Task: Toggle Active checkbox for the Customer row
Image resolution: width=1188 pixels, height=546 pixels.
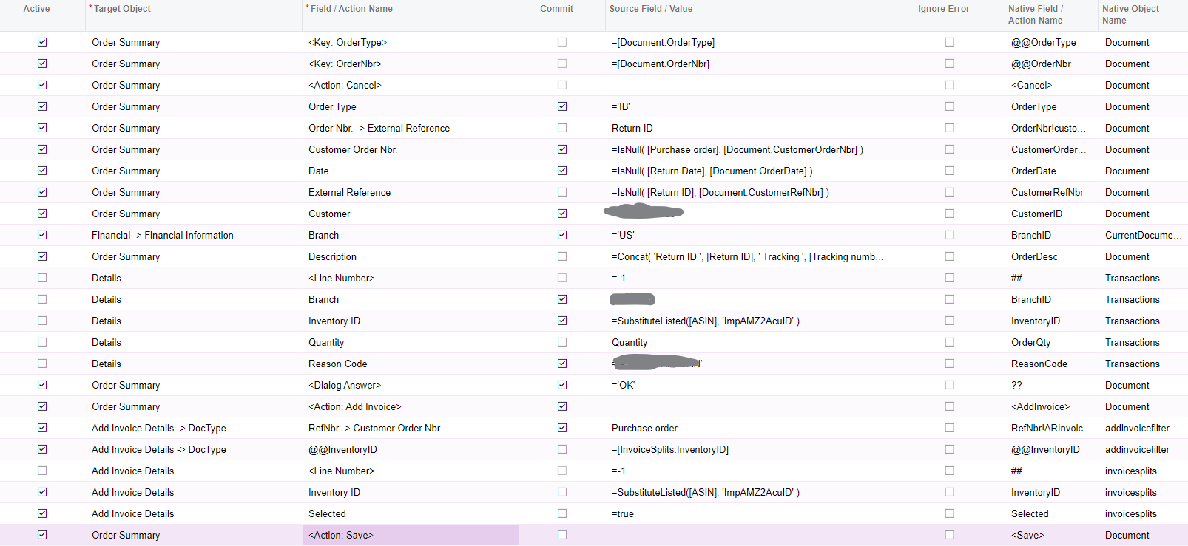Action: pyautogui.click(x=42, y=214)
